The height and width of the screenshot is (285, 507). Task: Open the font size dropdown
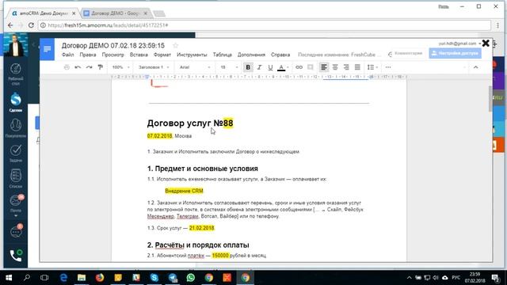pos(229,67)
